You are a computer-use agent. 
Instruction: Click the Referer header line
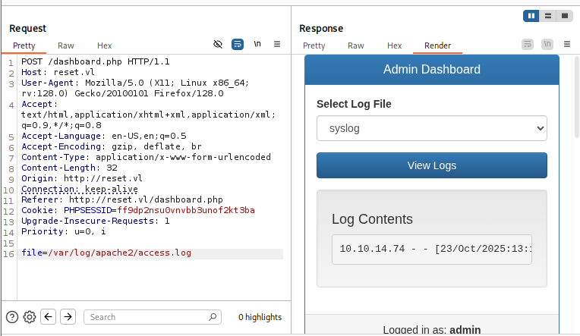coord(122,199)
